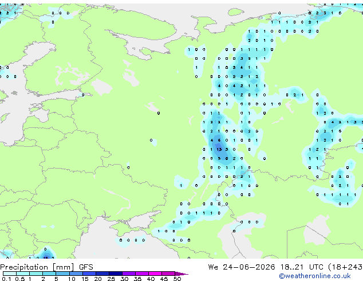Image resolution: width=363 pixels, height=281 pixels.
Task: Click the '18..21 UTC' time range text
Action: tap(302, 267)
